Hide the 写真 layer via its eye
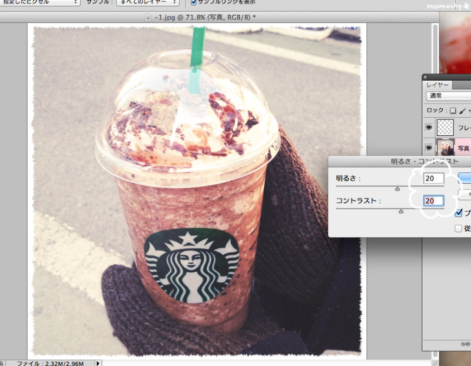Image resolution: width=471 pixels, height=366 pixels. point(429,148)
